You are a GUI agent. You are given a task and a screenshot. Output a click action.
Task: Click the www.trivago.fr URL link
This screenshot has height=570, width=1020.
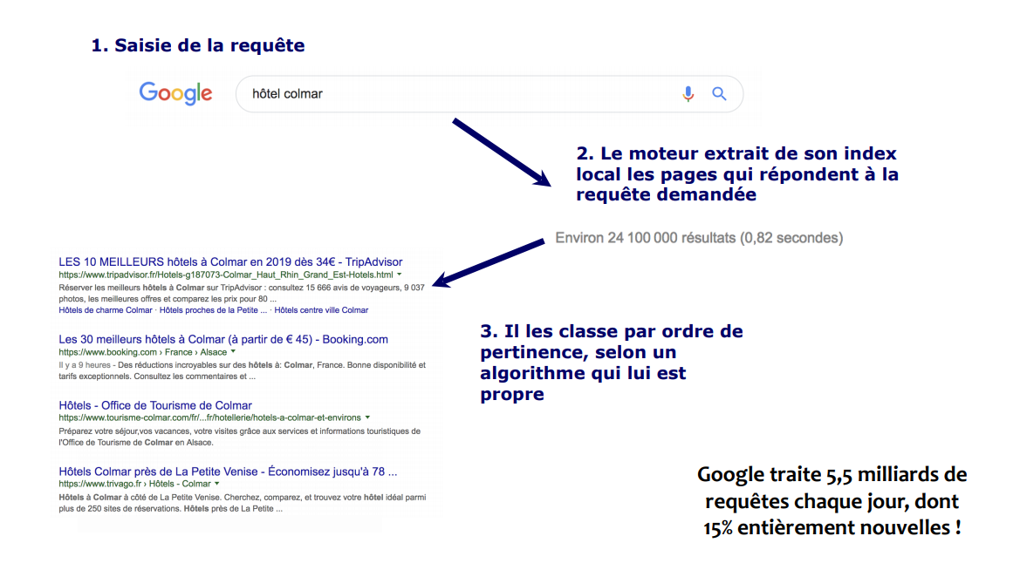click(x=99, y=484)
